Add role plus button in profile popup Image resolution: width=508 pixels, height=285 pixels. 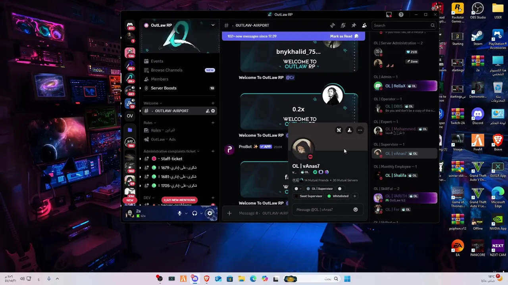[x=355, y=196]
